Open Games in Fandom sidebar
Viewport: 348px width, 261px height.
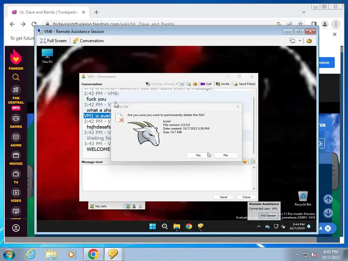click(x=16, y=121)
